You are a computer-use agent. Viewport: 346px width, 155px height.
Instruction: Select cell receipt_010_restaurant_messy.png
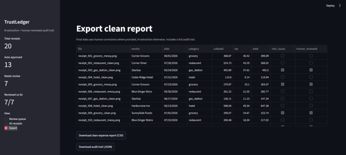tap(103, 120)
